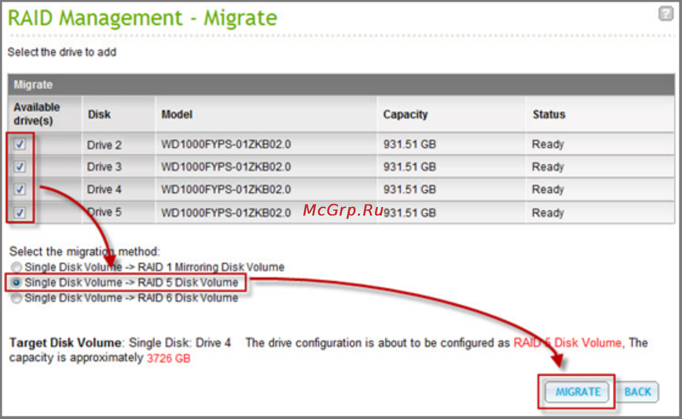The width and height of the screenshot is (682, 419).
Task: Click the Migrate table title bar
Action: click(341, 85)
